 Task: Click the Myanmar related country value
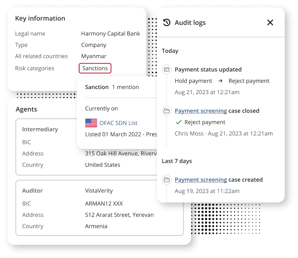coord(94,56)
